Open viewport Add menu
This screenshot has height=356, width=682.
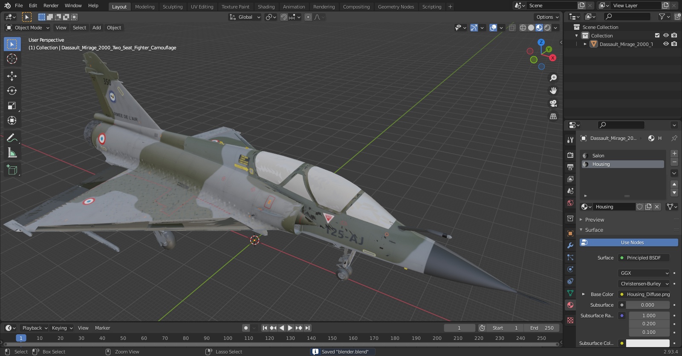[x=97, y=28]
